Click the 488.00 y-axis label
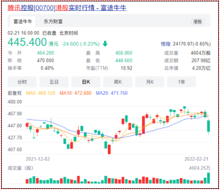 point(15,102)
